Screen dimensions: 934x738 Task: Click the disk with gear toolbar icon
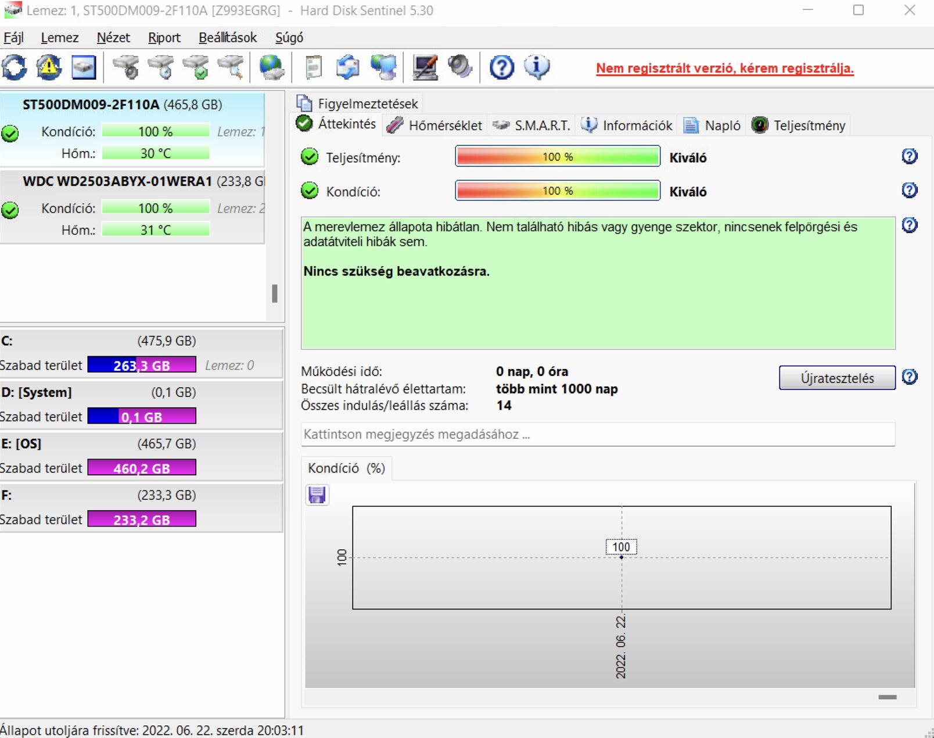[x=125, y=67]
